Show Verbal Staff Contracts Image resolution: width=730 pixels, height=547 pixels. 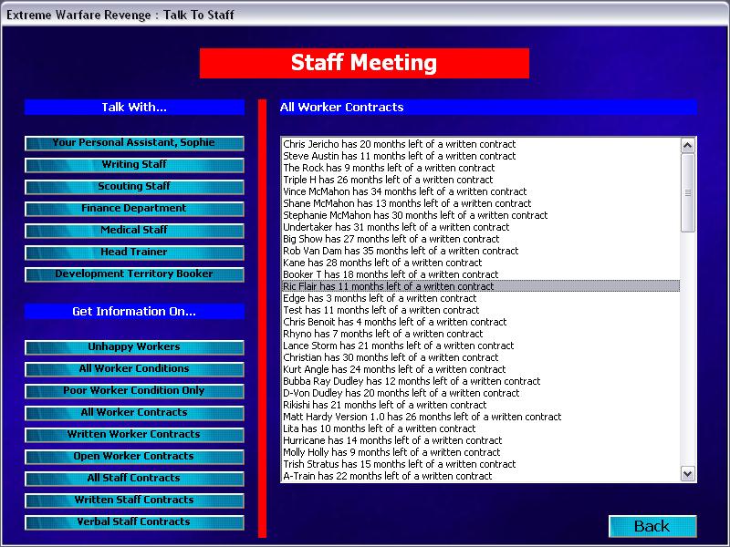[x=134, y=521]
